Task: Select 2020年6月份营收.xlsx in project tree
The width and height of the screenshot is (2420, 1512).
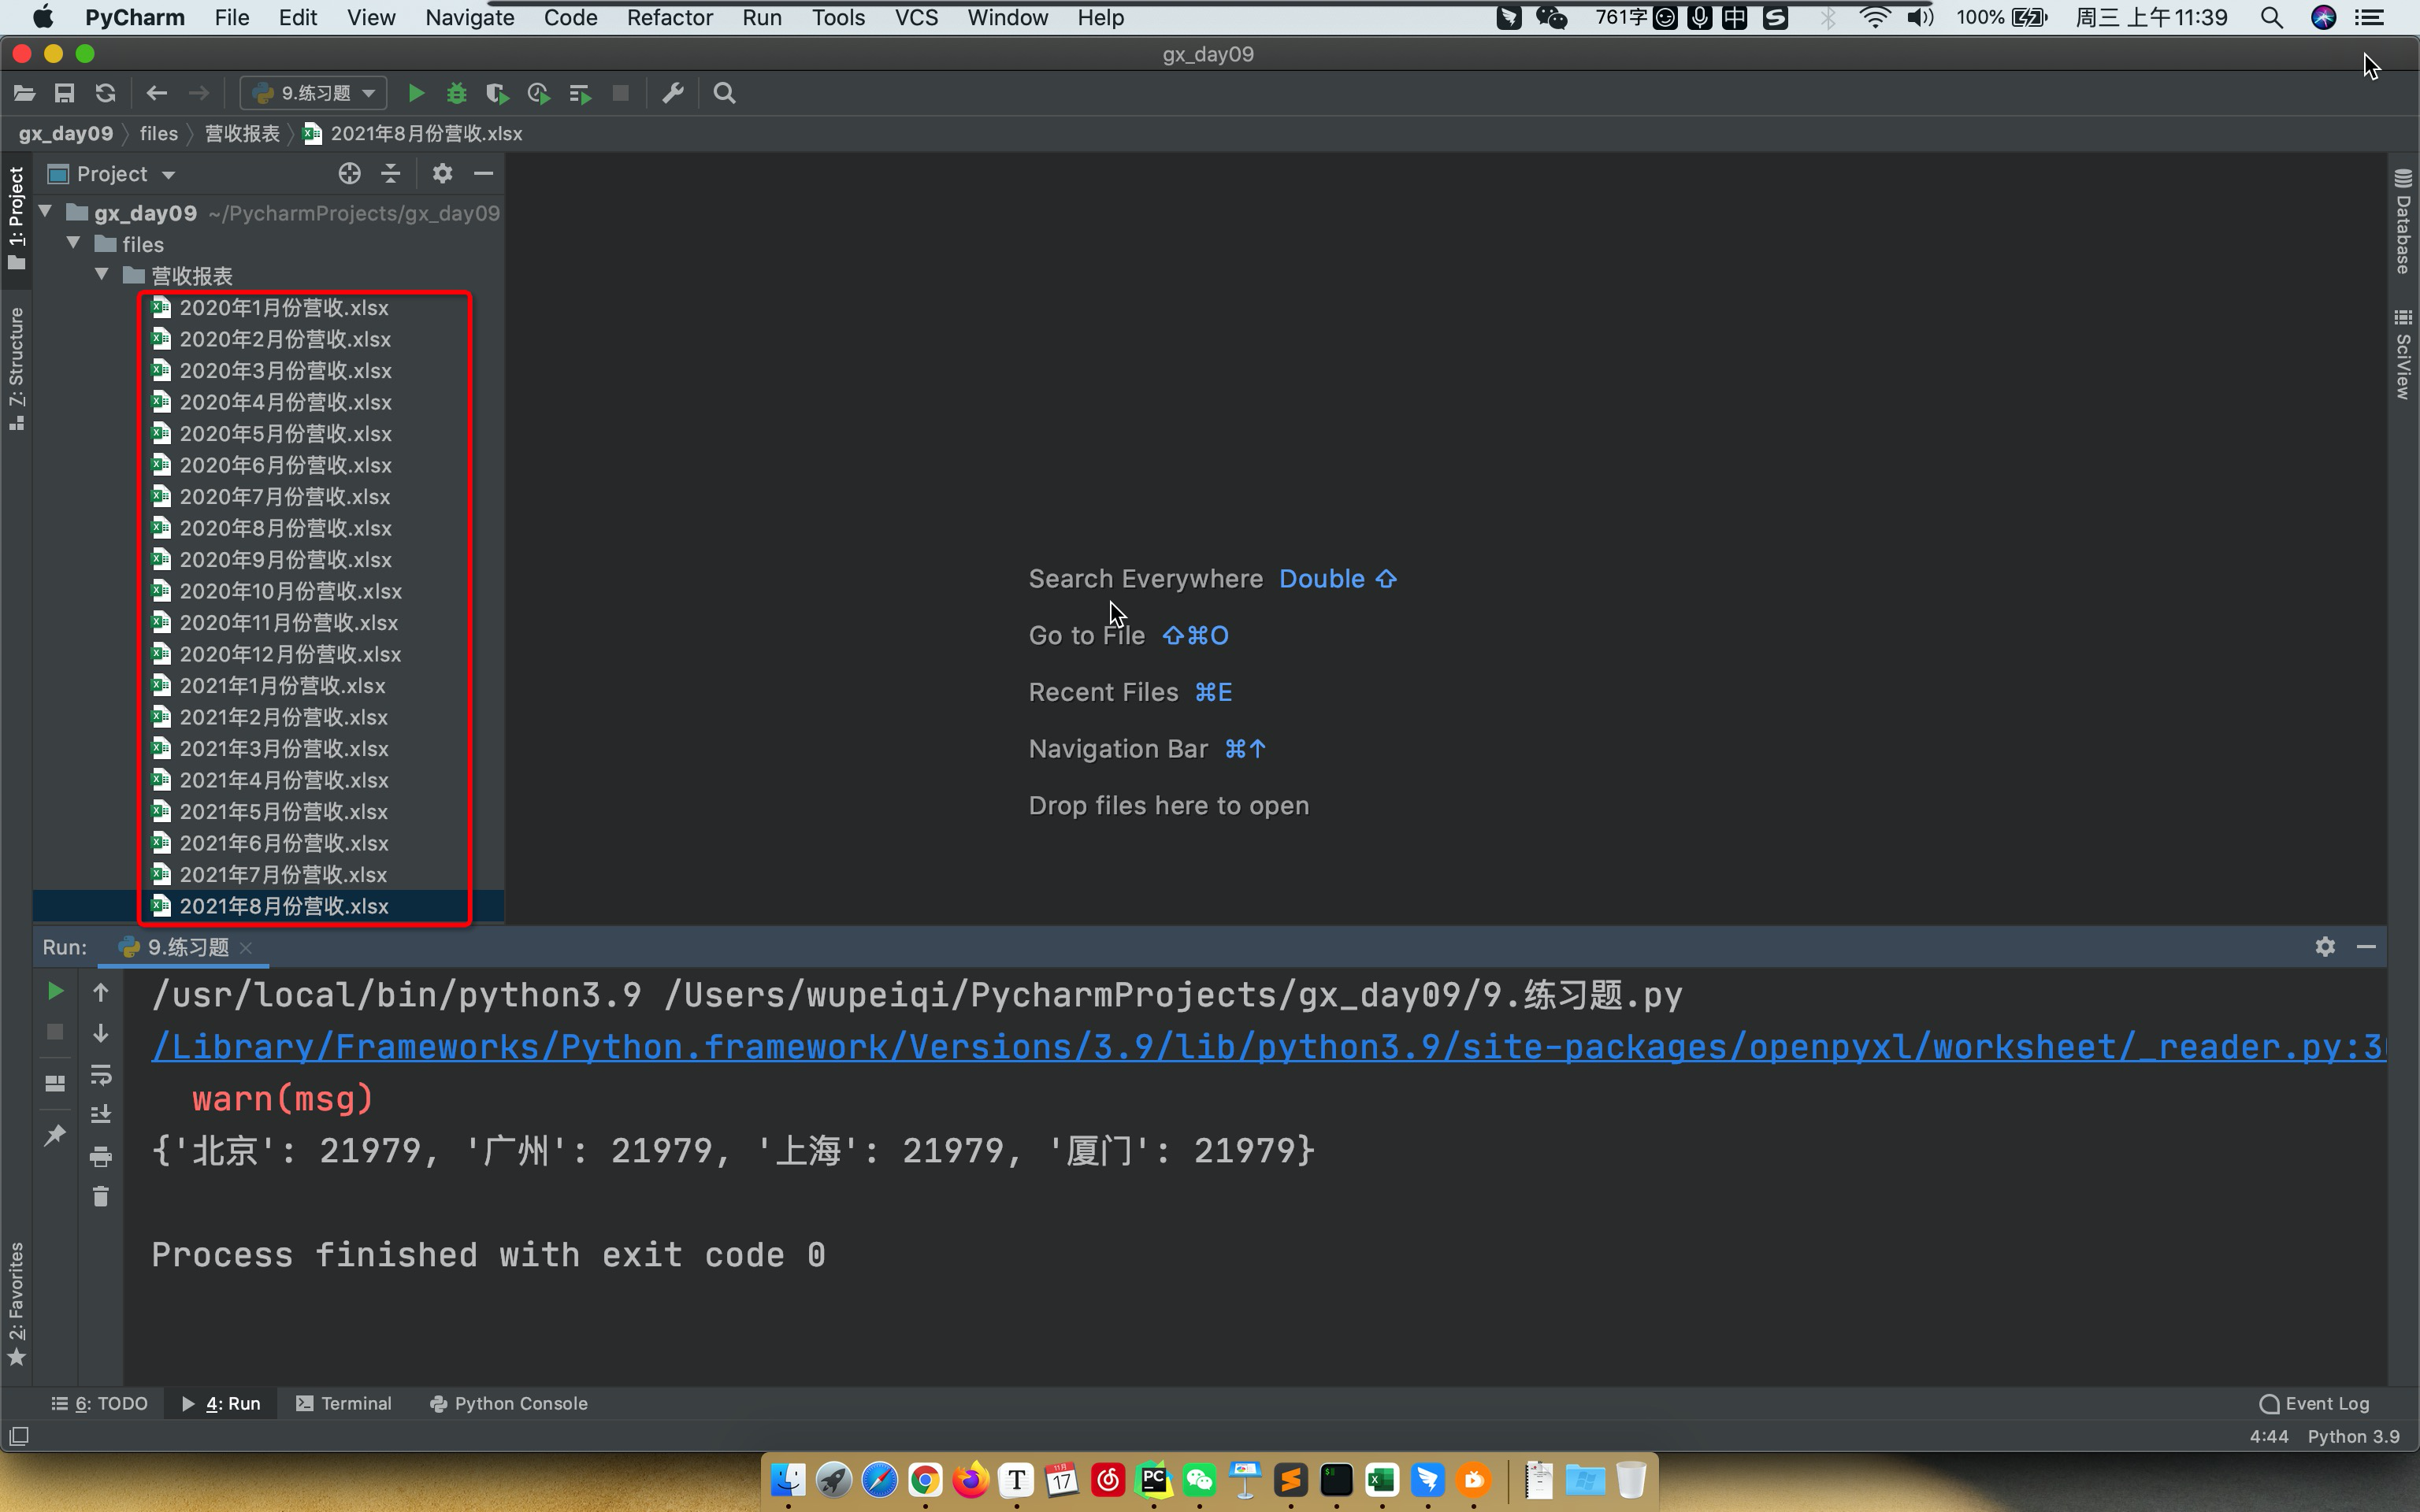Action: click(285, 465)
